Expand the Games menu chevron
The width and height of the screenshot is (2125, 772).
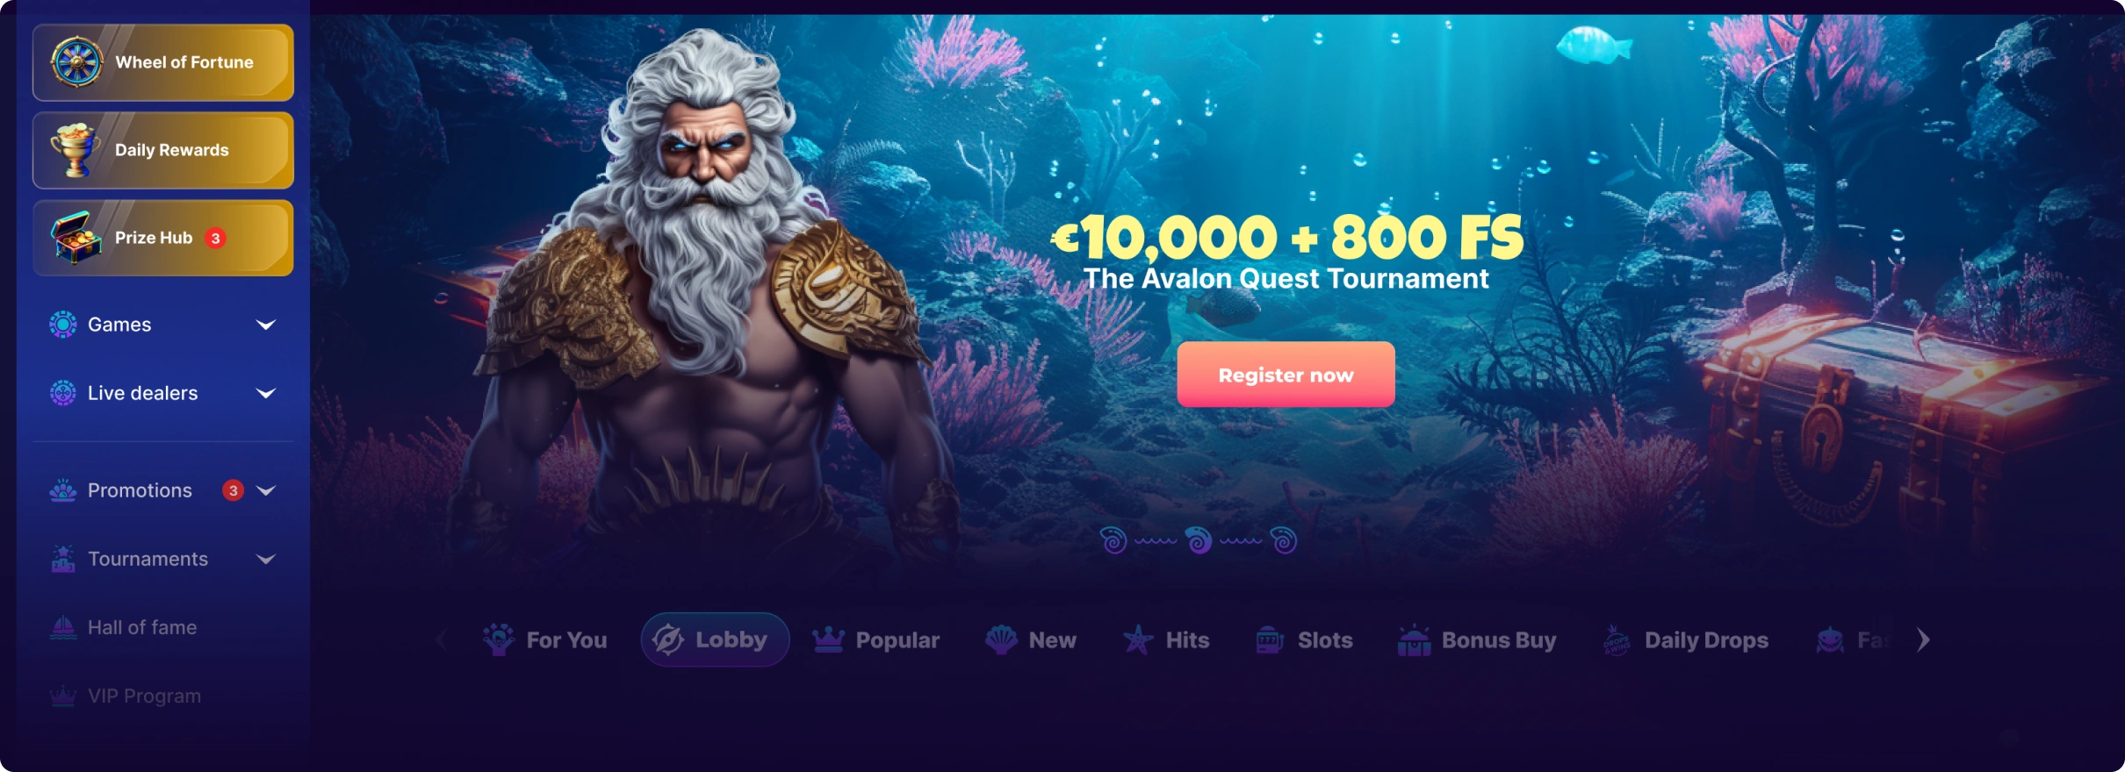pyautogui.click(x=266, y=325)
